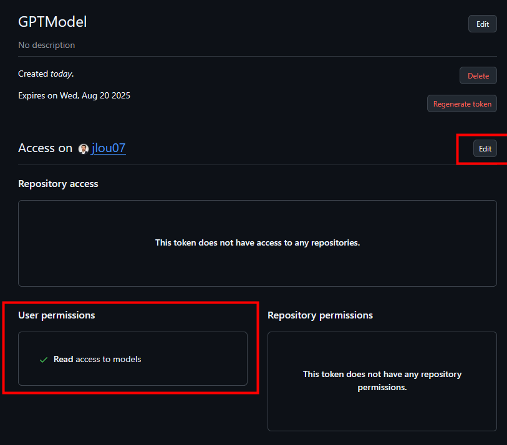Click the Expires on Wed, Aug 20 2025 text

click(x=74, y=95)
